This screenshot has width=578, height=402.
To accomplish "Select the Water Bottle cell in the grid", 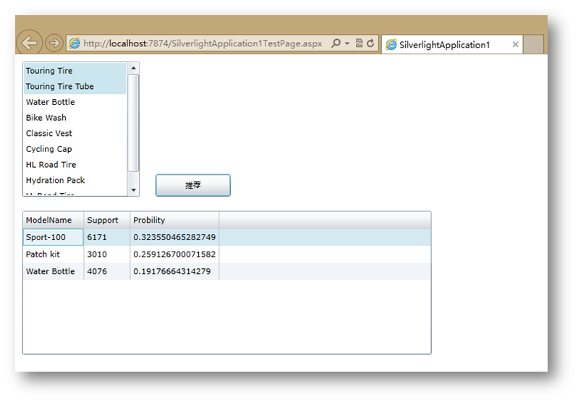I will (x=54, y=271).
